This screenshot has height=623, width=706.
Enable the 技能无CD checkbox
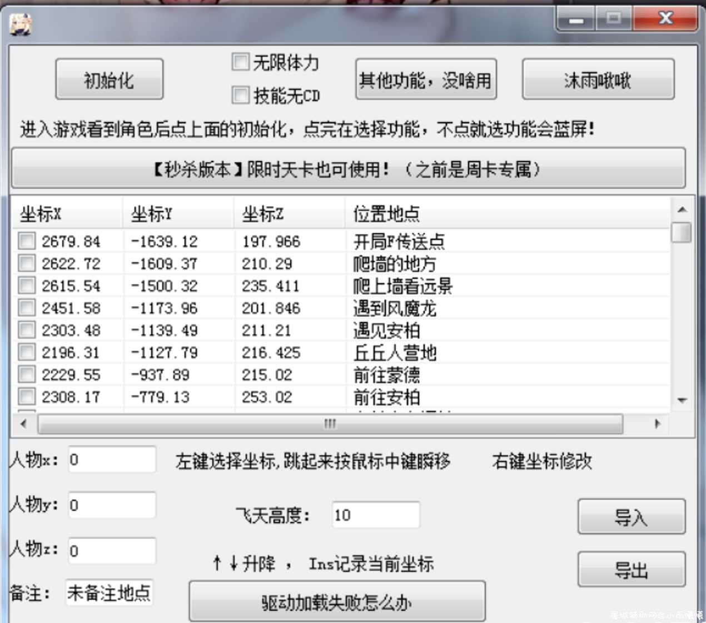240,95
